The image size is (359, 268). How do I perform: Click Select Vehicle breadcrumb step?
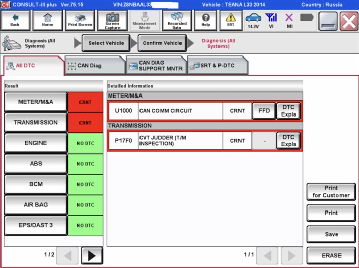pos(106,43)
